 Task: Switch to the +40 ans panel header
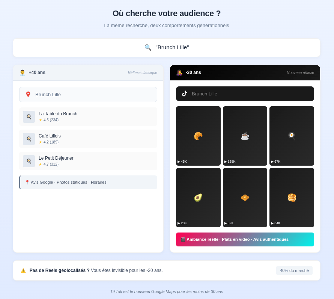[88, 72]
